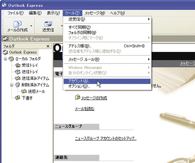Select 削除済みアイテム text in folder tree
The width and height of the screenshot is (195, 163).
pos(35,85)
